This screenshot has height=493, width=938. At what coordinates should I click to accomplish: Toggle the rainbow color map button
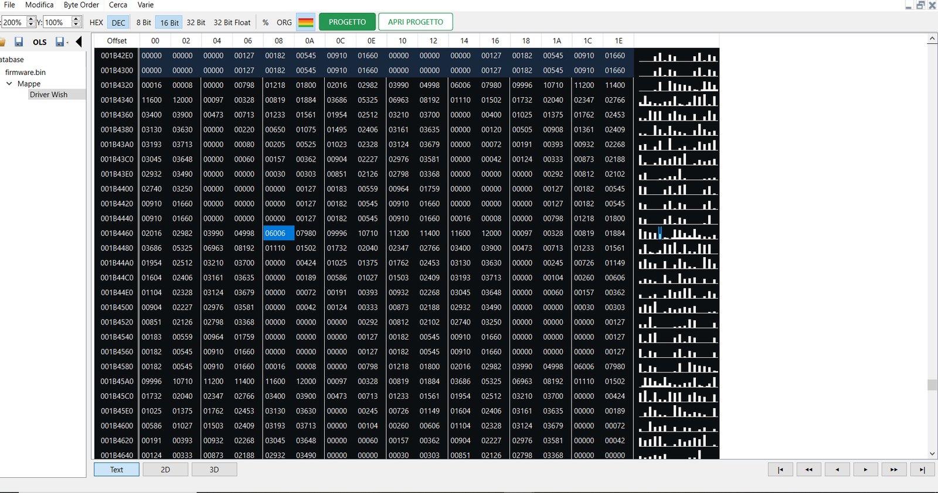(x=305, y=22)
